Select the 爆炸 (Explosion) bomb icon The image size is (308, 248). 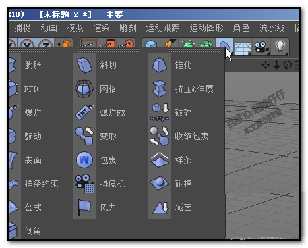[13, 112]
